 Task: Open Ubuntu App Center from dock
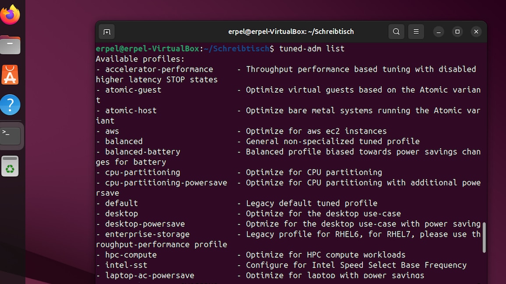tap(10, 75)
